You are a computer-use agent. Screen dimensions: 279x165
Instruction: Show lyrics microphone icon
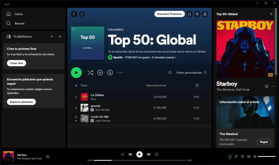[x=236, y=157]
